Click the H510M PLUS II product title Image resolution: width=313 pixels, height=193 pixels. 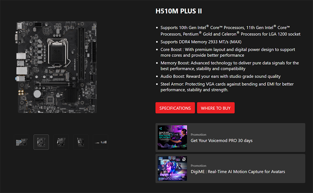pos(179,11)
